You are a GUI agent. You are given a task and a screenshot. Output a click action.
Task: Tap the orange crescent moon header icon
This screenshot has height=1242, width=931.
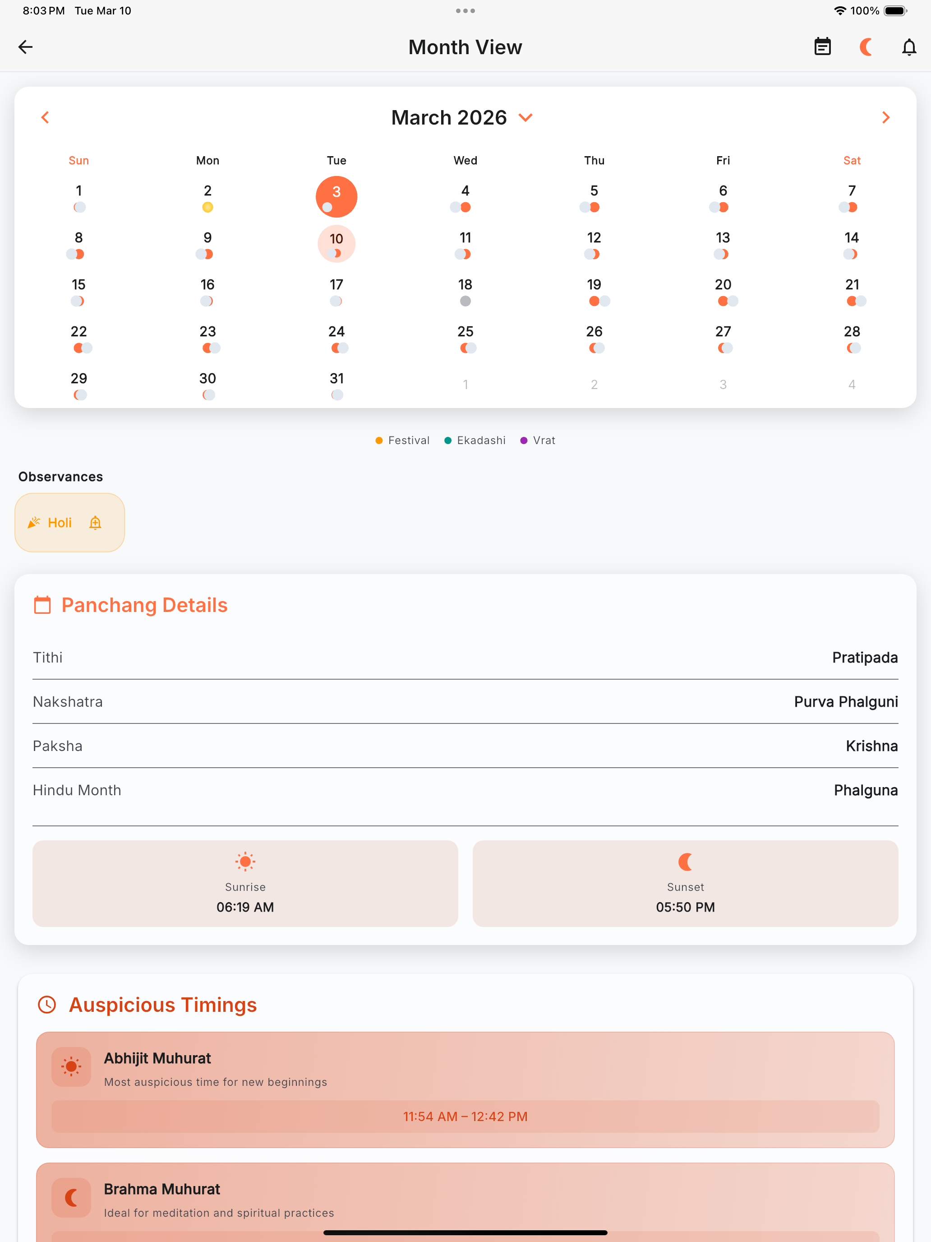click(866, 46)
